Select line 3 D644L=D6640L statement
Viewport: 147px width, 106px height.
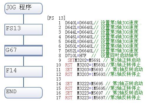click(x=79, y=32)
